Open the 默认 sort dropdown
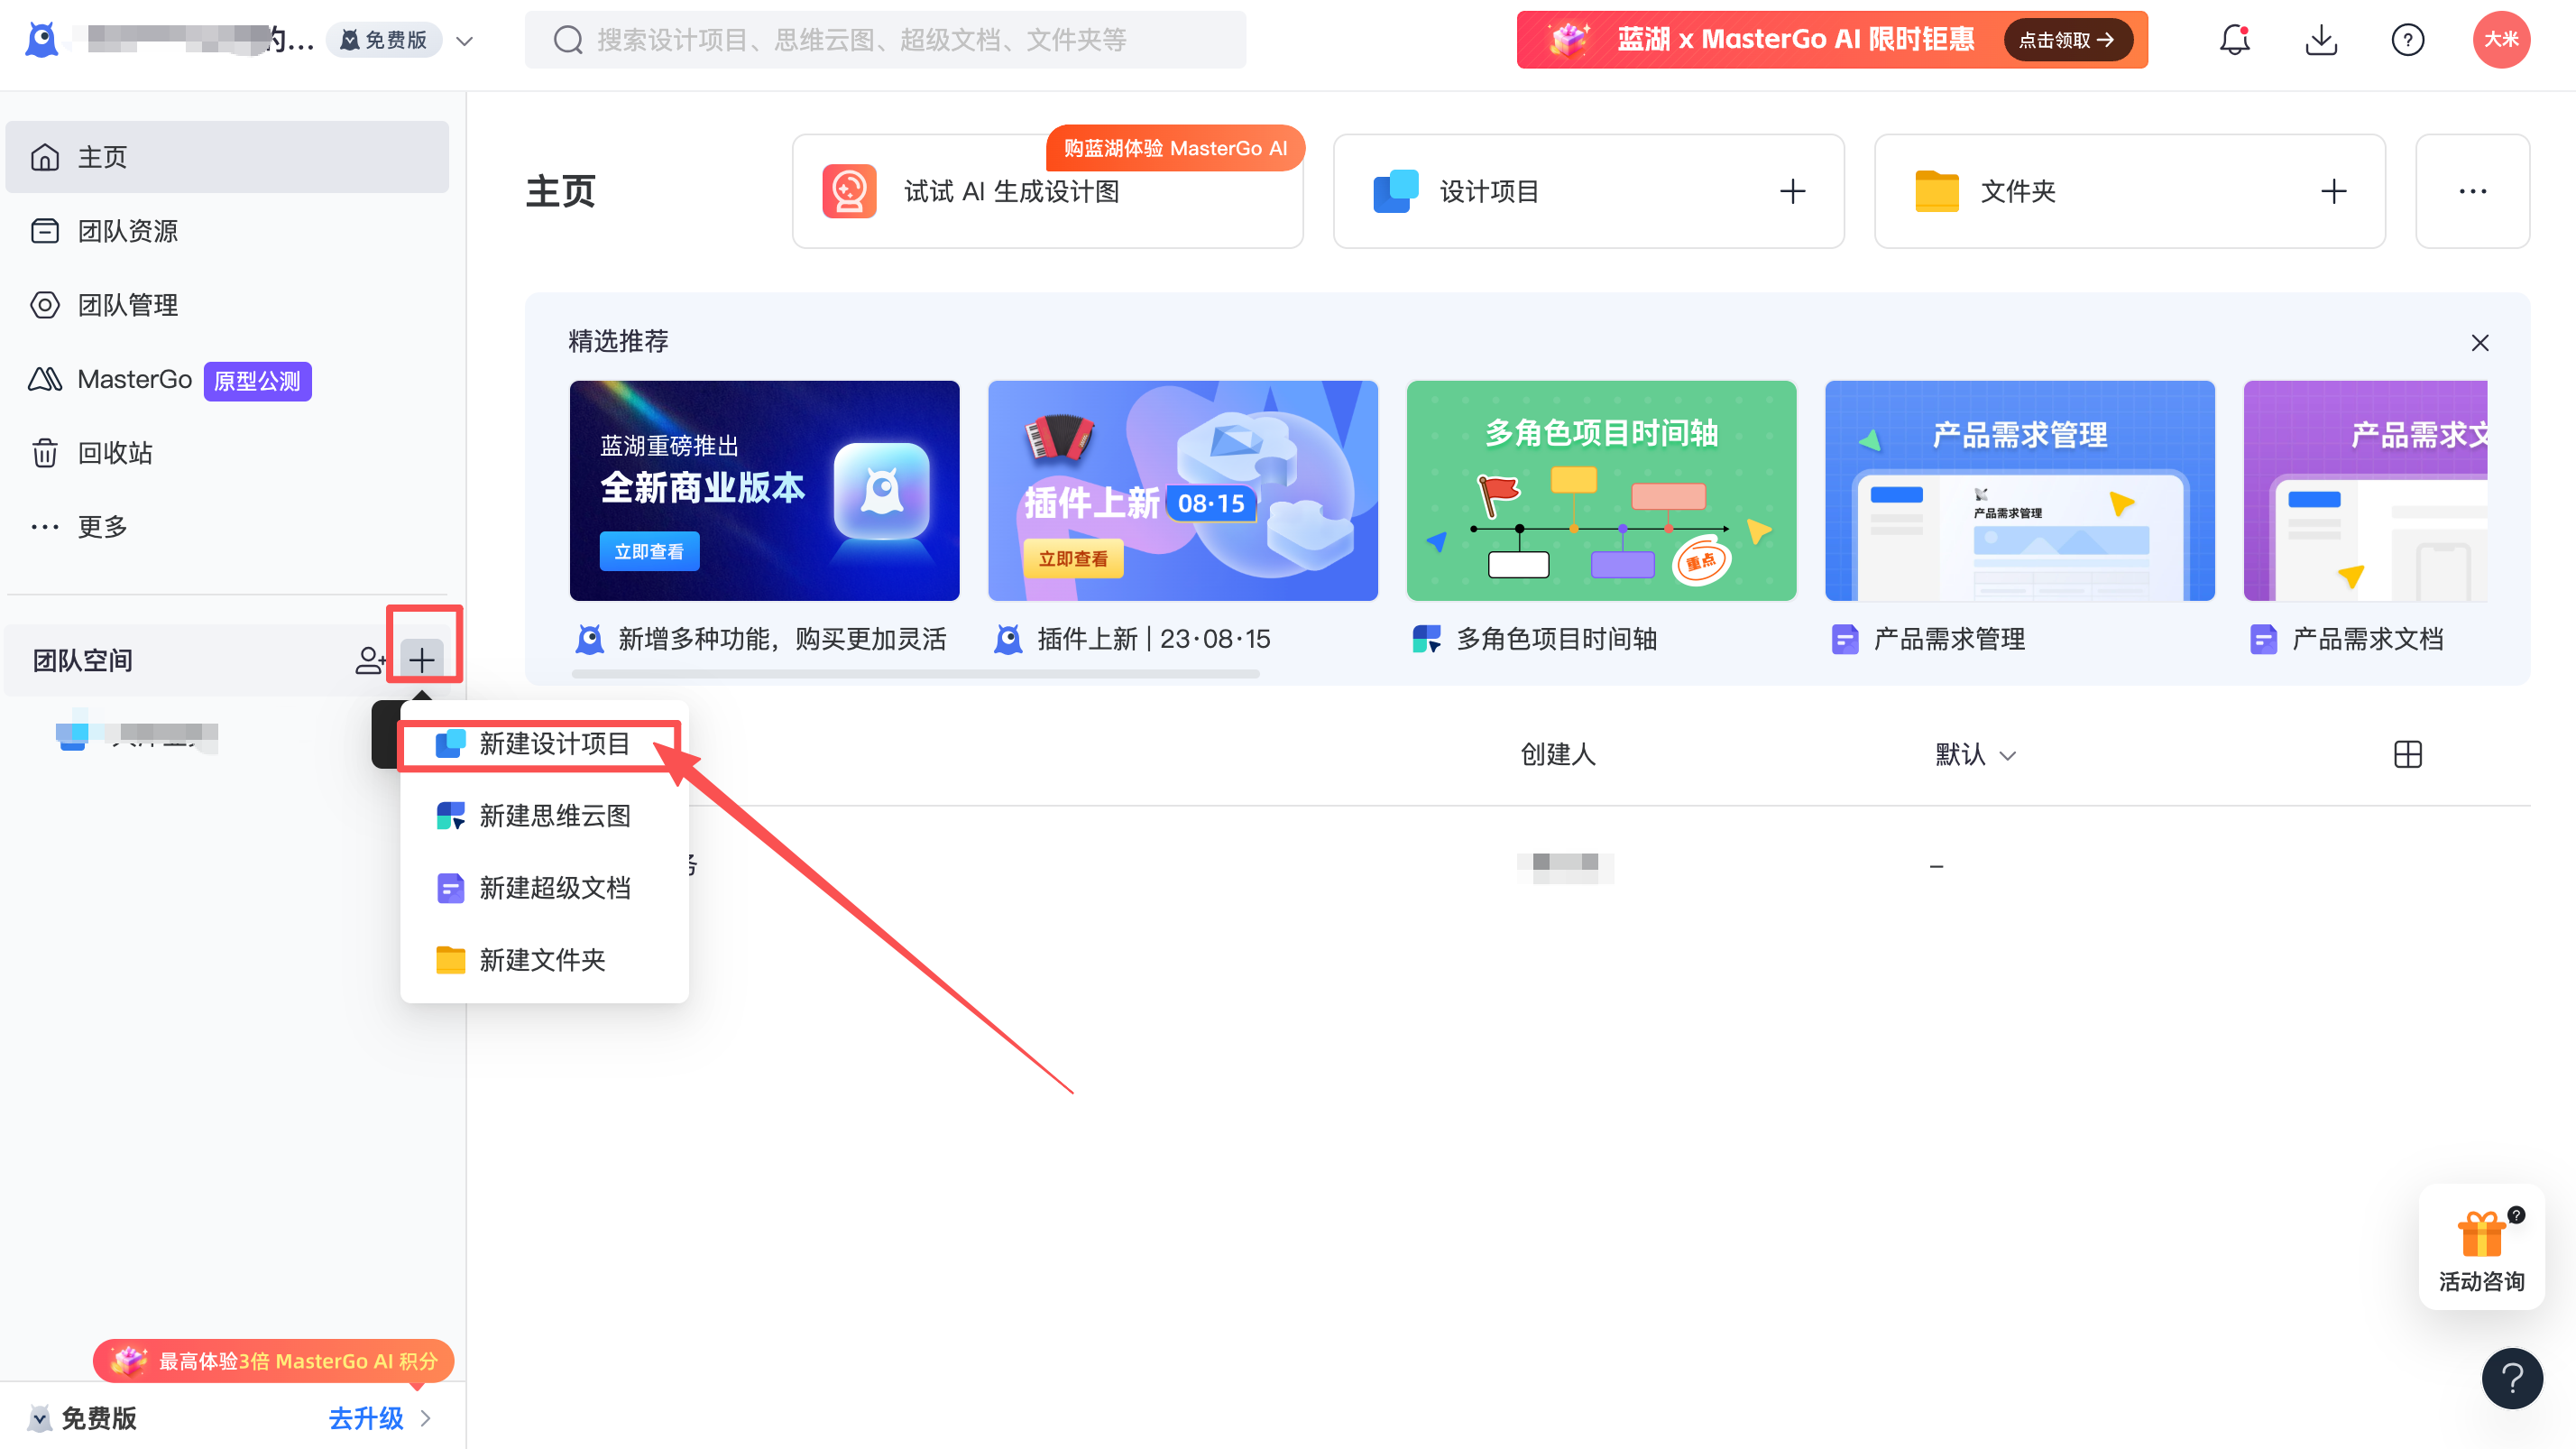Viewport: 2576px width, 1449px height. coord(1974,754)
